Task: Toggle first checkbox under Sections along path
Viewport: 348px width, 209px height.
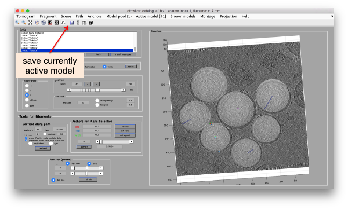Action: pos(26,138)
